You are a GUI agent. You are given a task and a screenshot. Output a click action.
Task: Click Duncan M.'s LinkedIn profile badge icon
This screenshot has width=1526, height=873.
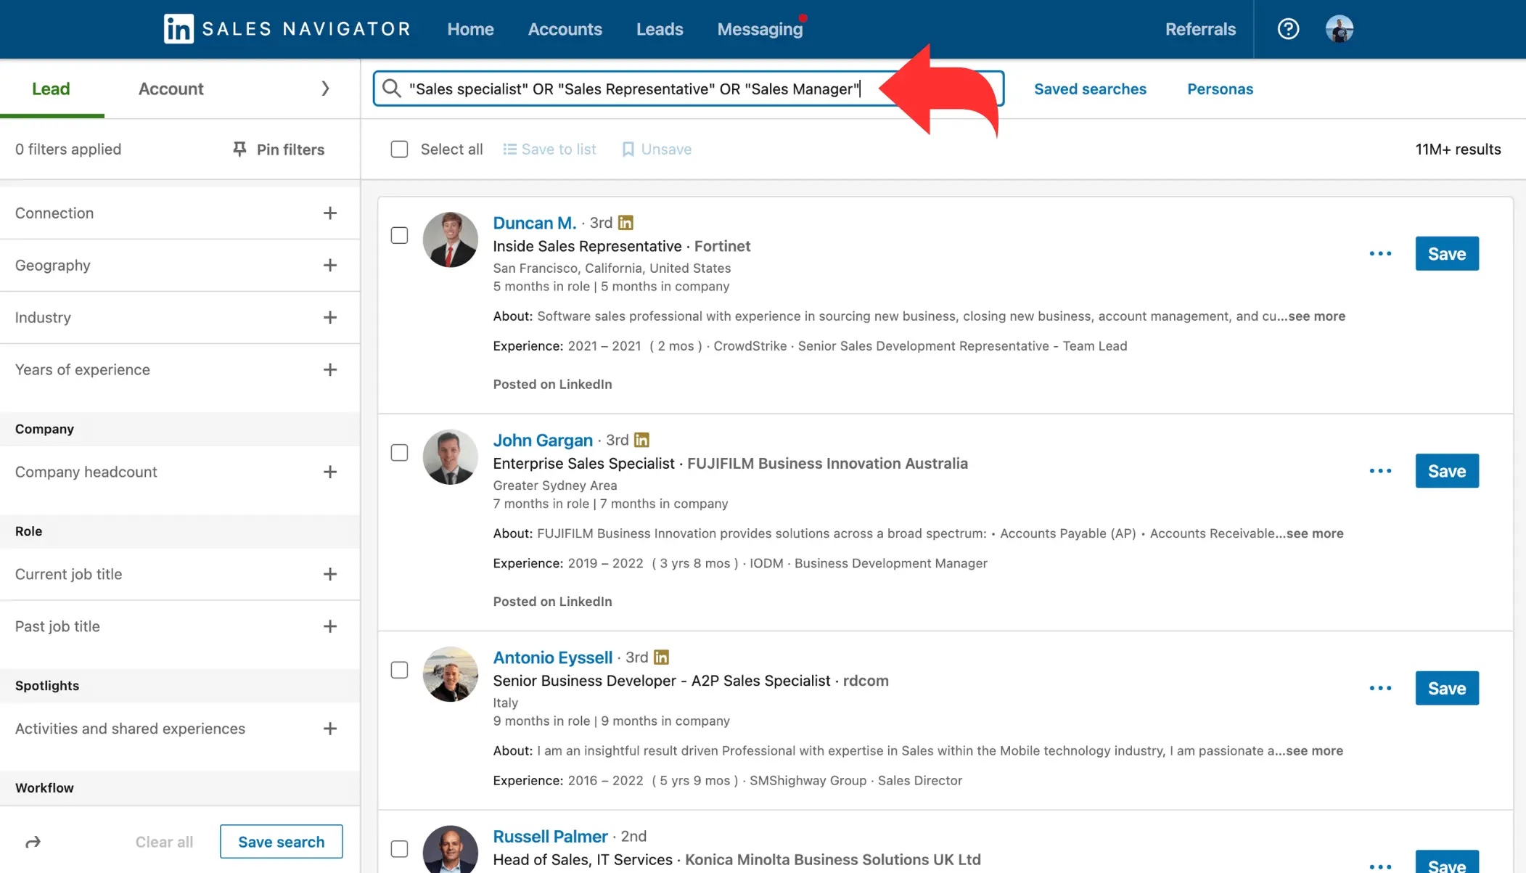[625, 222]
